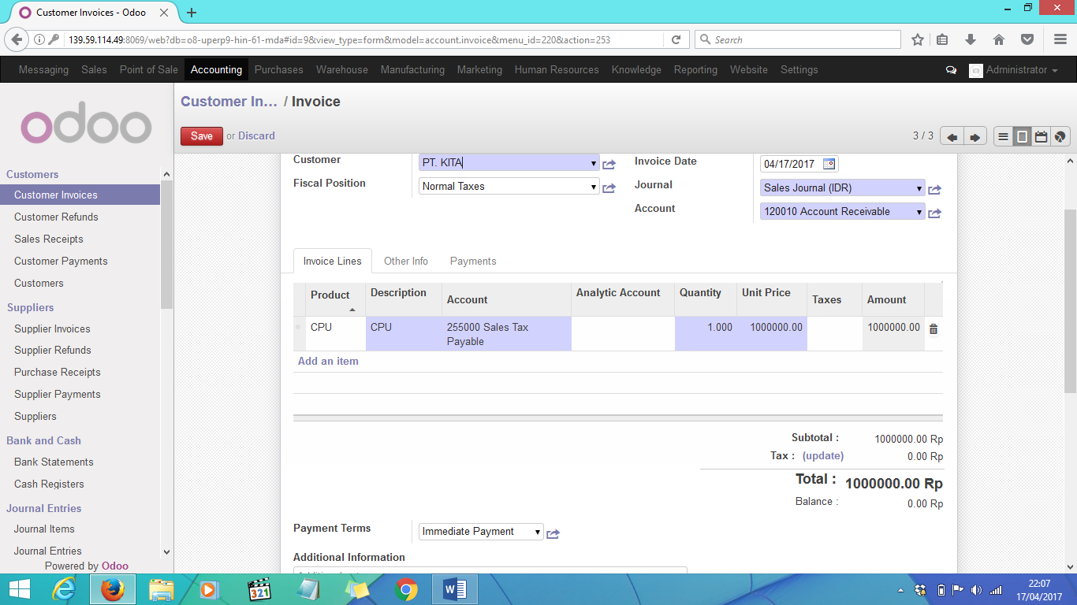Switch to graph view

point(1060,136)
